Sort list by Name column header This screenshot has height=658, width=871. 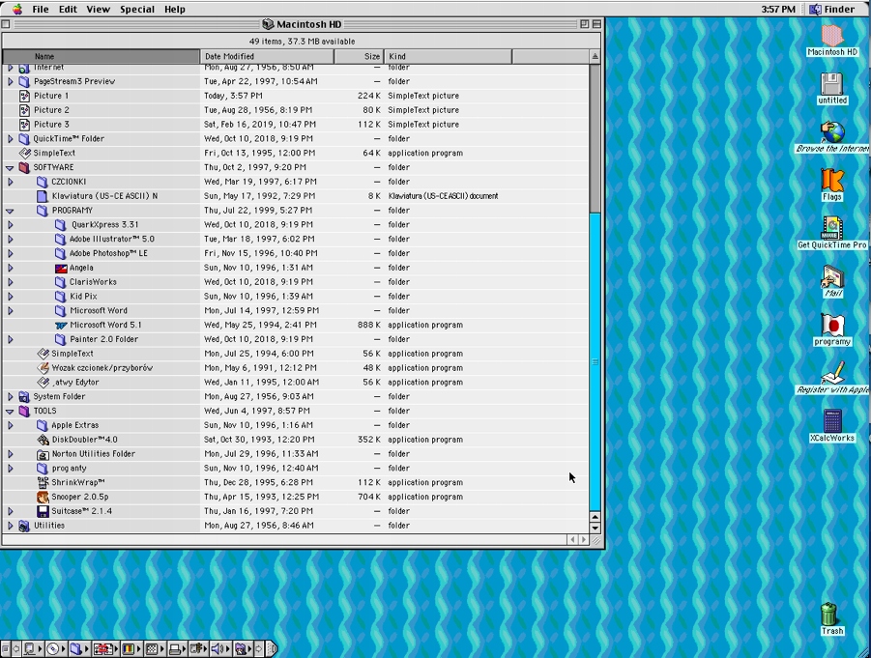click(102, 56)
